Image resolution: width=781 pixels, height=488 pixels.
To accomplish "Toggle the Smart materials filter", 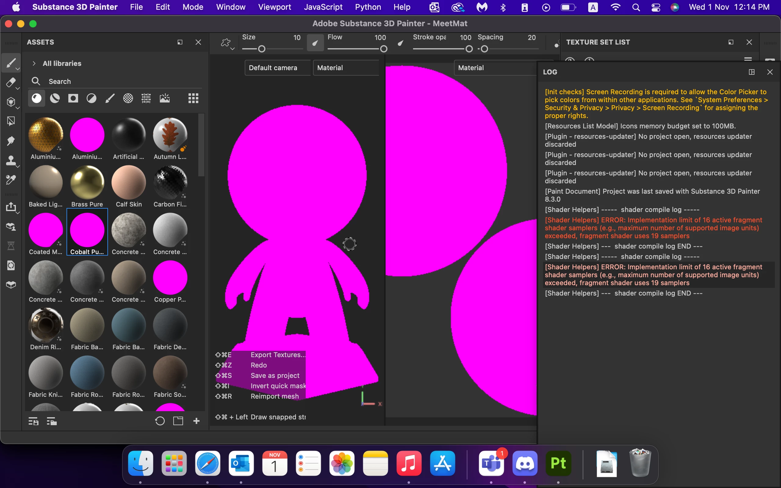I will 55,98.
